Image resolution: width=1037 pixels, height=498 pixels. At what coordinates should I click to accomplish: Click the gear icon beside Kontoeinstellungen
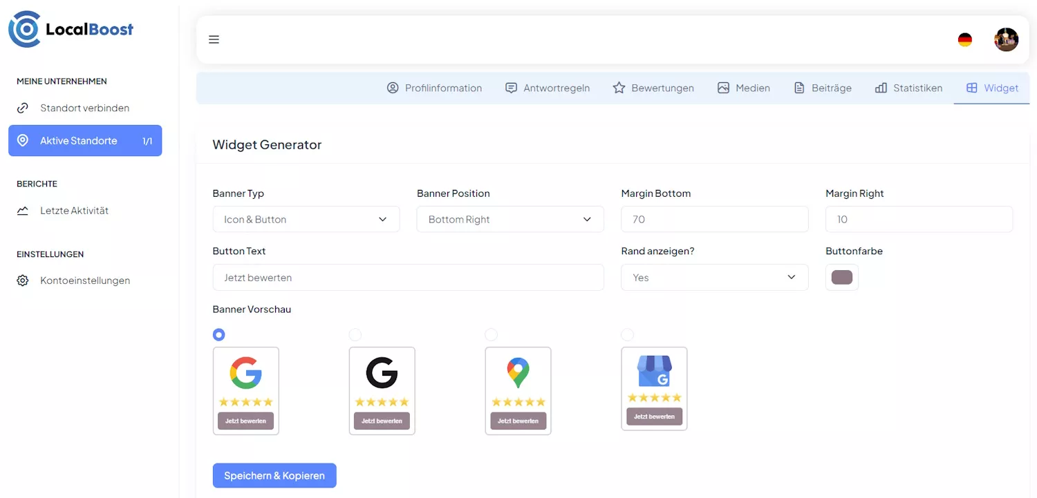pyautogui.click(x=23, y=280)
